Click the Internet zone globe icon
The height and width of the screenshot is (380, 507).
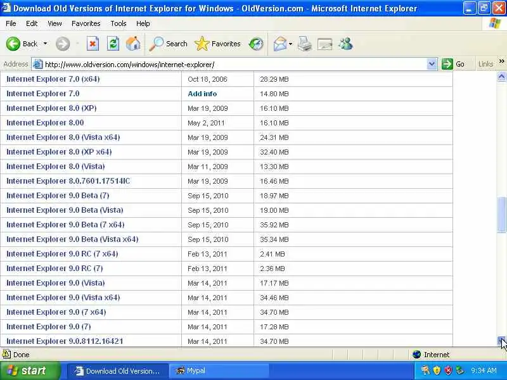click(416, 355)
